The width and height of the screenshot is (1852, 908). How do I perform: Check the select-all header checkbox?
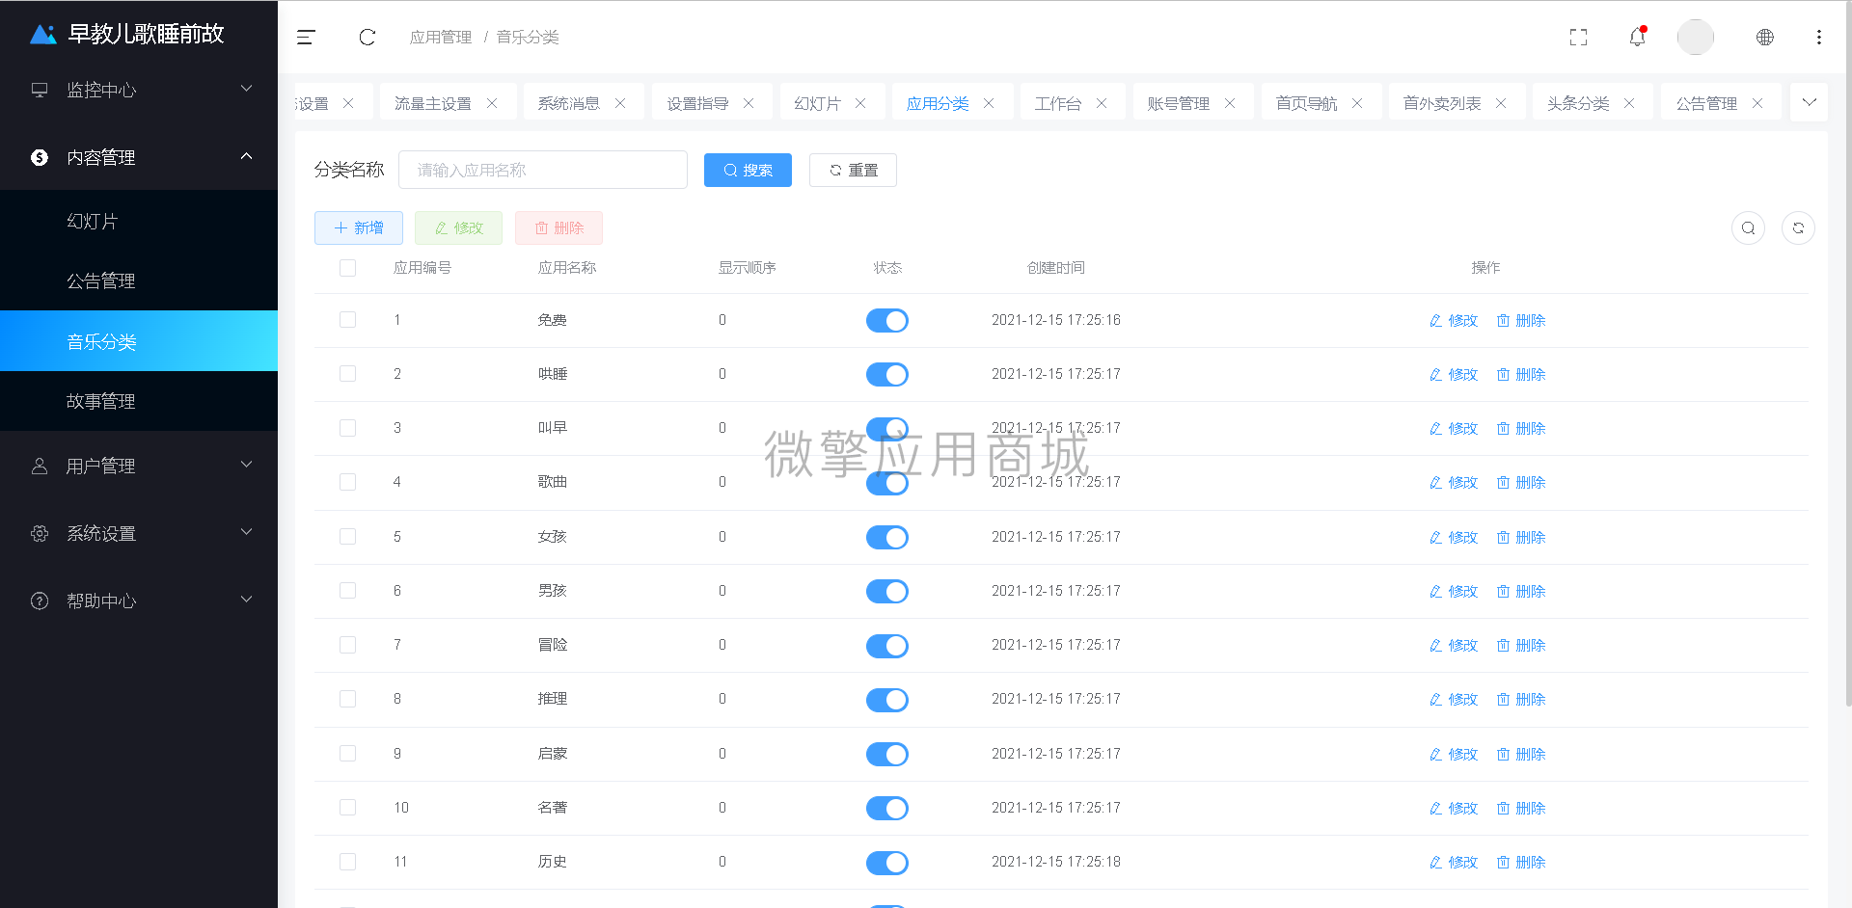[x=348, y=268]
